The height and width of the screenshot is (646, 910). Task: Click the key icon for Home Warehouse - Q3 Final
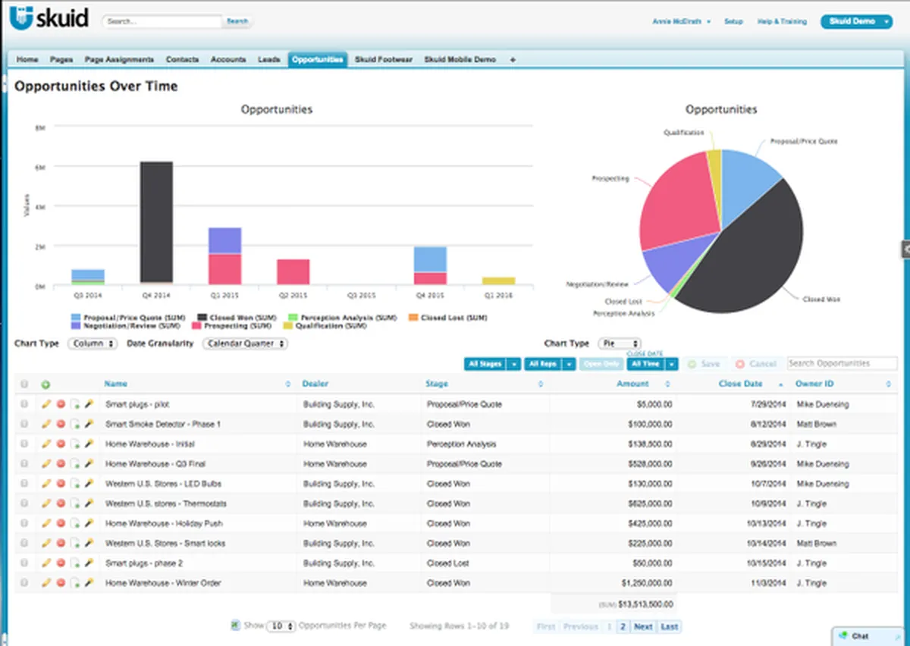click(x=89, y=463)
